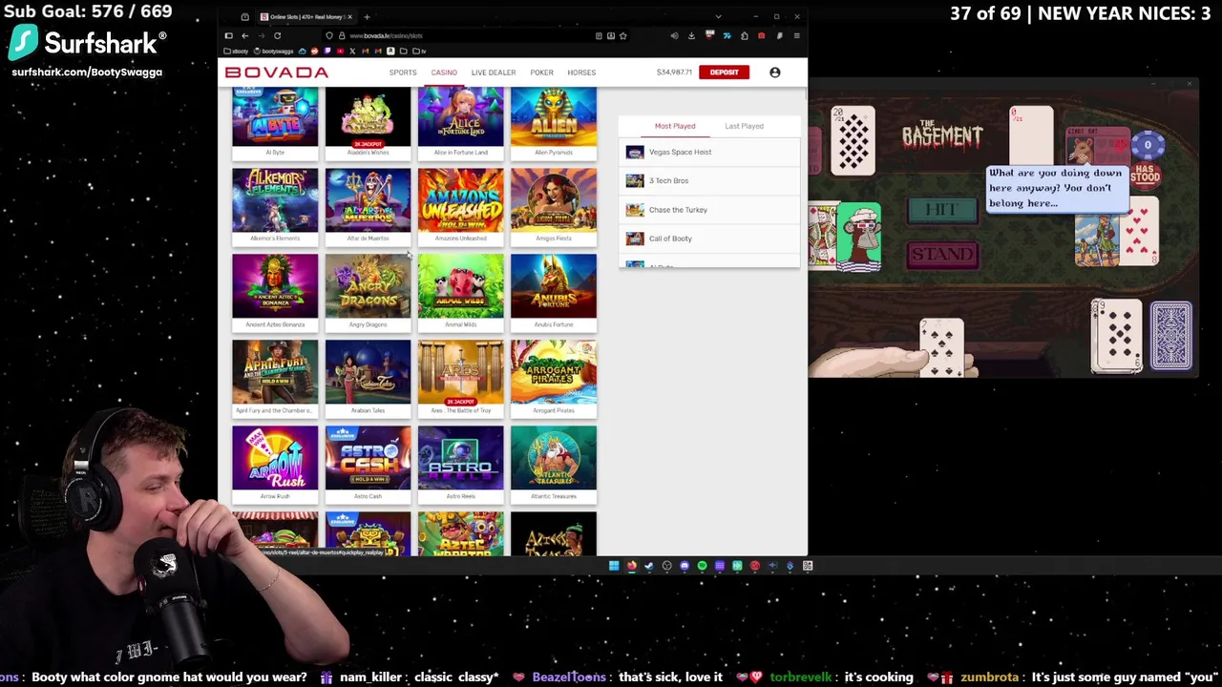
Task: Click the red DEPOSIT button
Action: (724, 72)
